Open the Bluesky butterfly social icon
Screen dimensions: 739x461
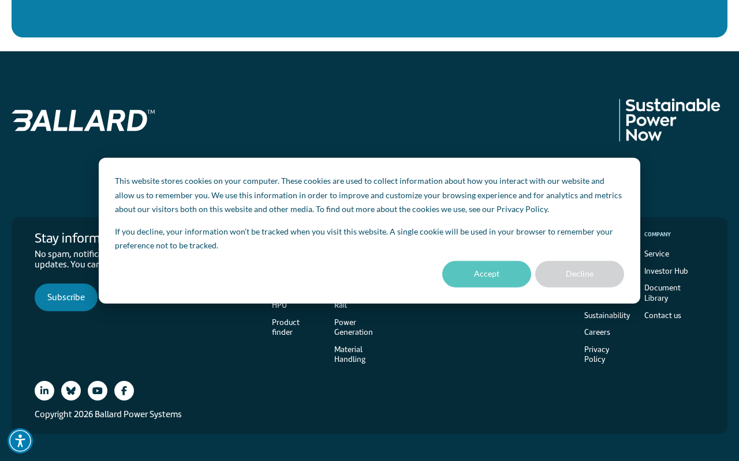pyautogui.click(x=71, y=391)
